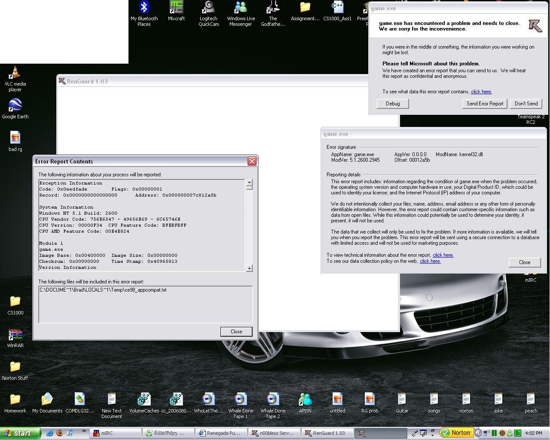This screenshot has height=440, width=550.
Task: Open the Start menu
Action: click(x=20, y=433)
